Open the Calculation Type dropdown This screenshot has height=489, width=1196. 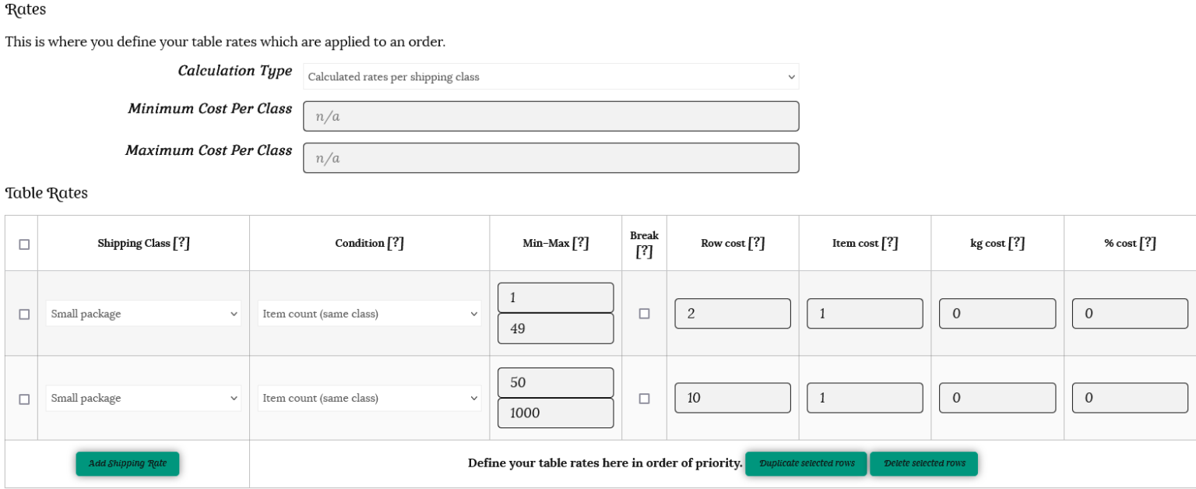551,77
